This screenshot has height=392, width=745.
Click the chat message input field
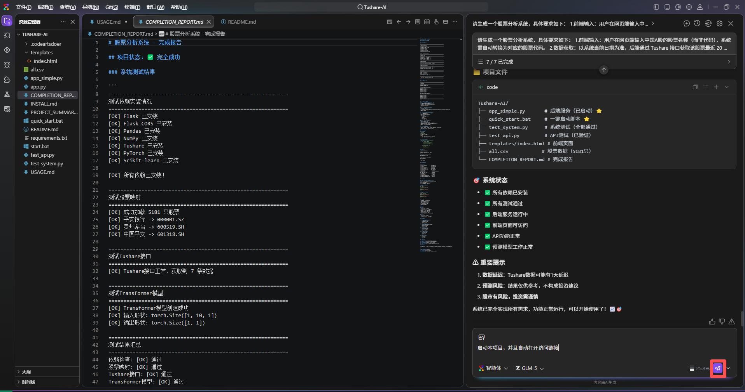click(604, 348)
